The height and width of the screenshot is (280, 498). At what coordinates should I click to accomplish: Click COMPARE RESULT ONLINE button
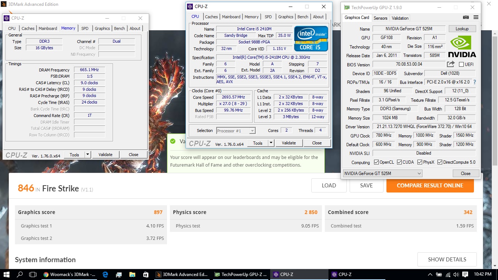[x=430, y=186]
